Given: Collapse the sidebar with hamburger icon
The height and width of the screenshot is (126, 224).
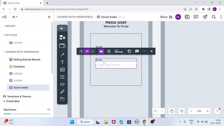Looking at the screenshot, I should pyautogui.click(x=5, y=17).
